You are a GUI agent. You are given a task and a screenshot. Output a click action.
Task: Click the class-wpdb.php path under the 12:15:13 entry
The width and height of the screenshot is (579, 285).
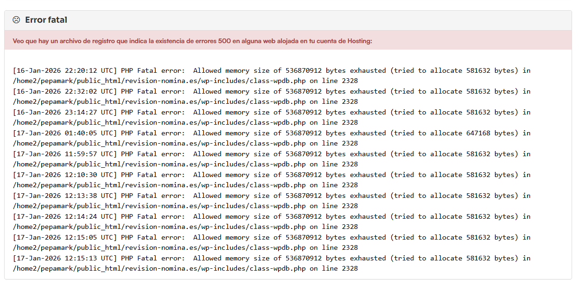click(159, 269)
